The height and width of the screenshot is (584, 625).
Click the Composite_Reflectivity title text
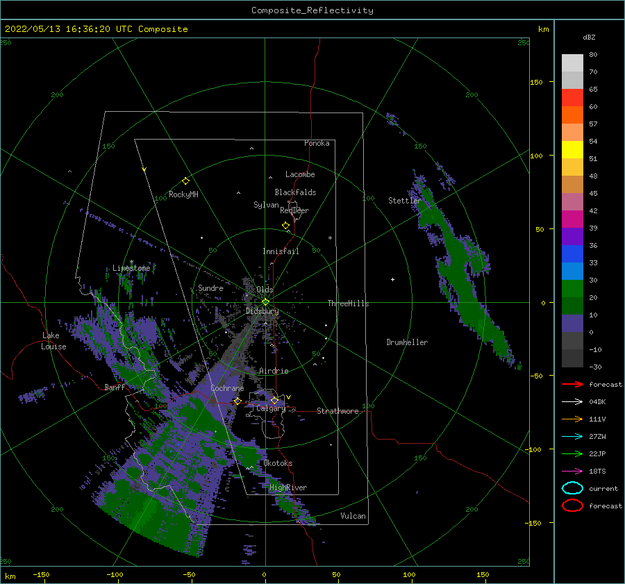tap(312, 10)
